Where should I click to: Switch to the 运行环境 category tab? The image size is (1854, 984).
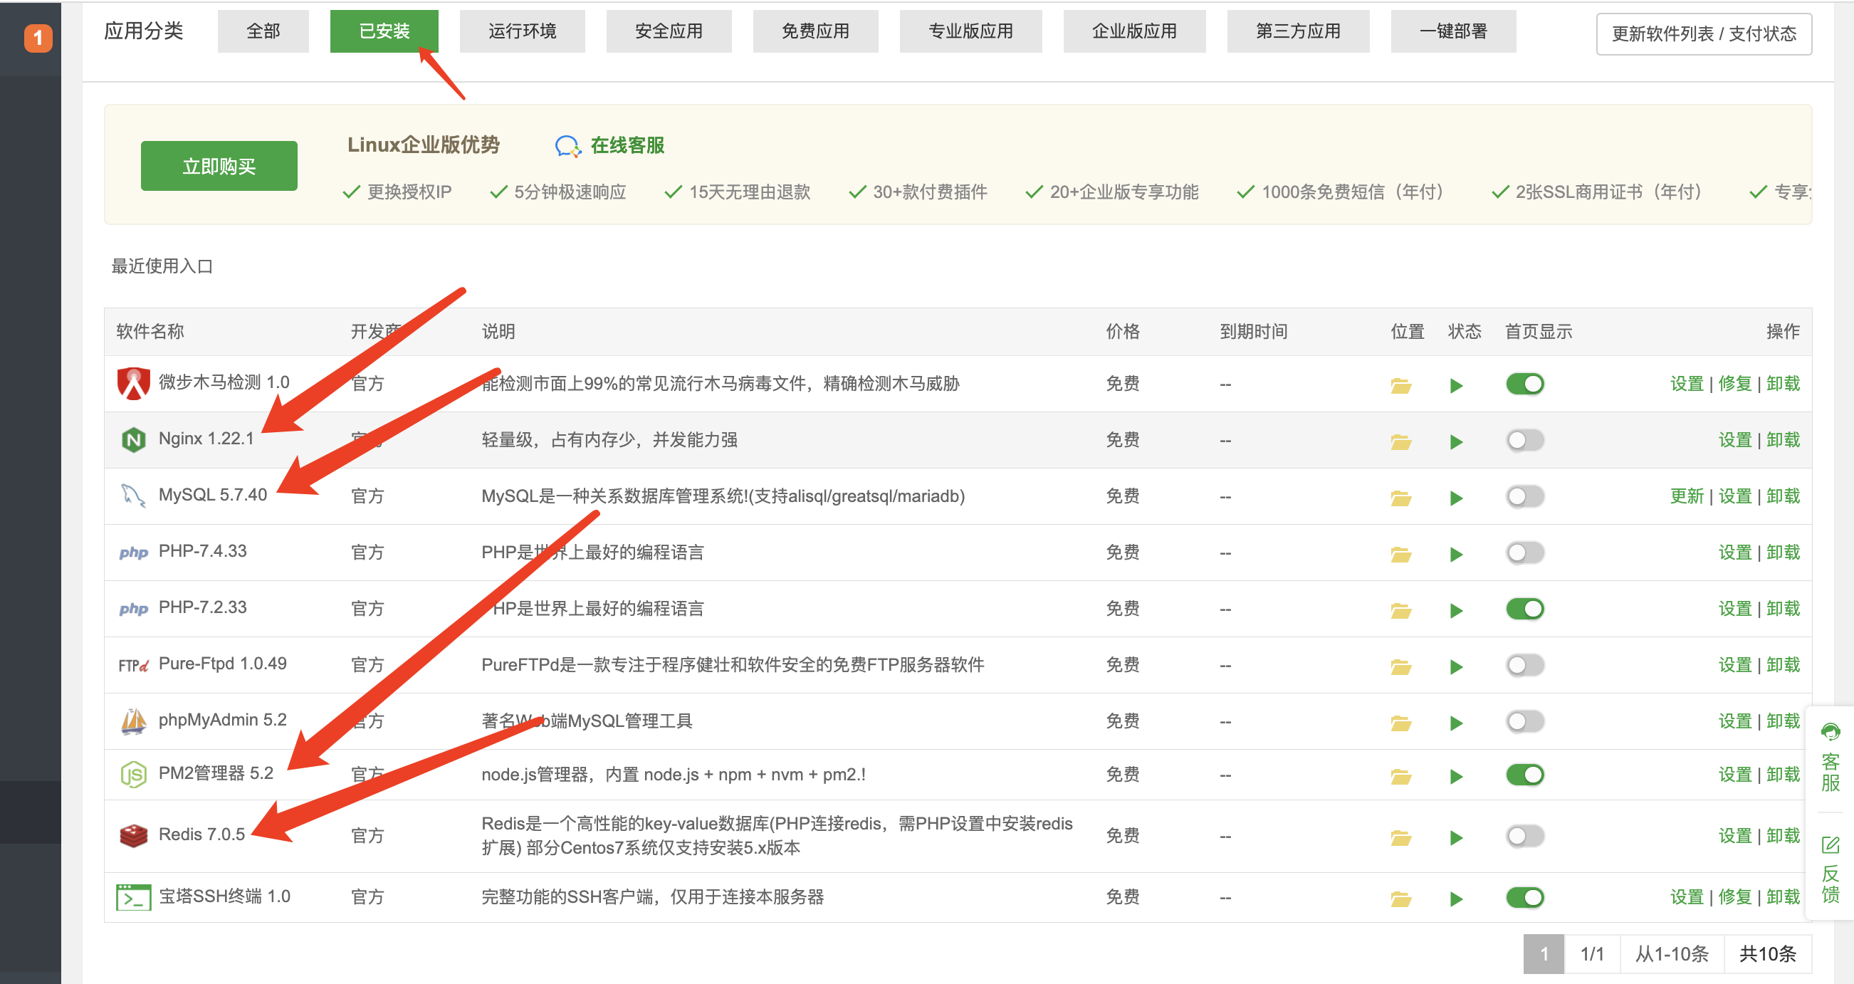pos(522,31)
